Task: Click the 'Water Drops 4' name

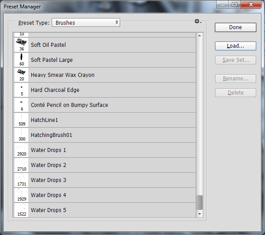Action: 49,195
